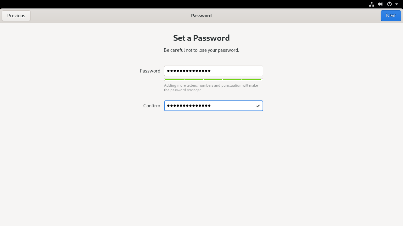Click the middle strength bar segment

(213, 80)
